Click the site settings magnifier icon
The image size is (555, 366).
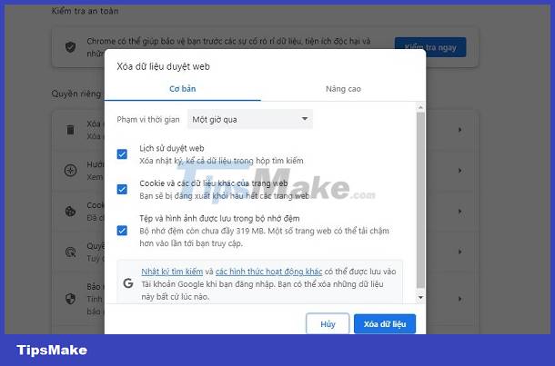tap(71, 252)
